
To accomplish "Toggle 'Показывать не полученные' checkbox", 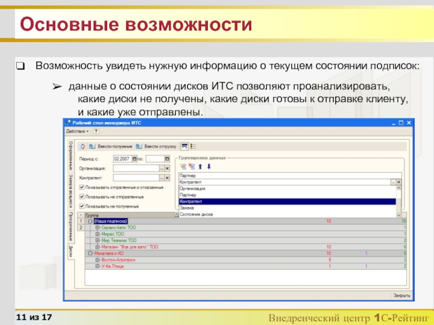I will click(81, 206).
